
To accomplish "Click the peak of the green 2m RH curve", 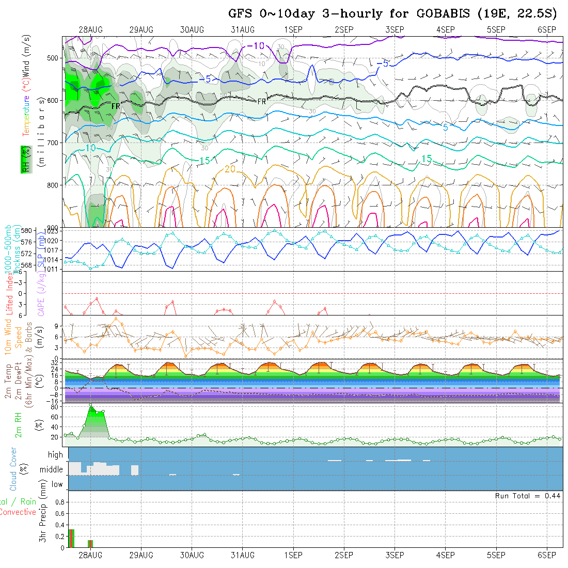I will (x=91, y=406).
